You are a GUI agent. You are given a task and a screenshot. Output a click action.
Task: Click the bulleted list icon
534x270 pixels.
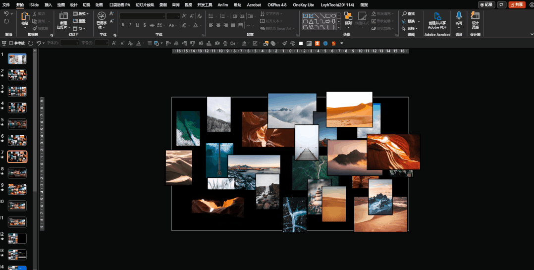tap(211, 16)
